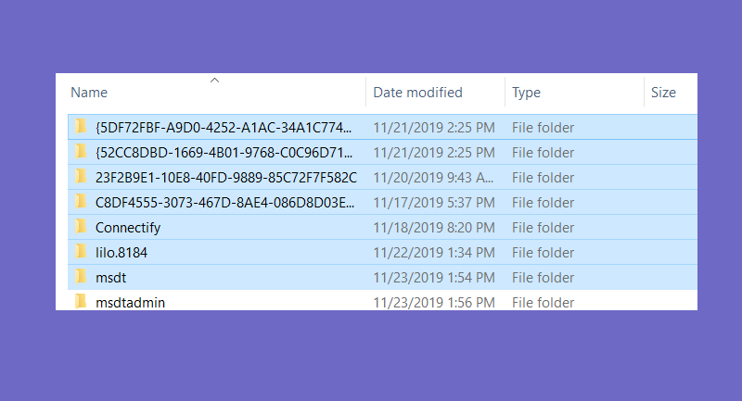
Task: Sort files by Size column
Action: (663, 93)
